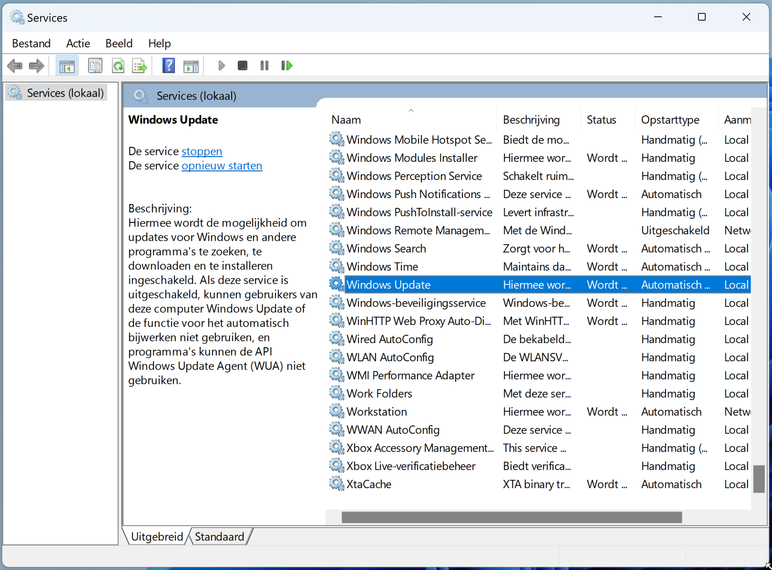Viewport: 772px width, 570px height.
Task: Click Uitgeschakeld startup type cell
Action: (x=675, y=230)
